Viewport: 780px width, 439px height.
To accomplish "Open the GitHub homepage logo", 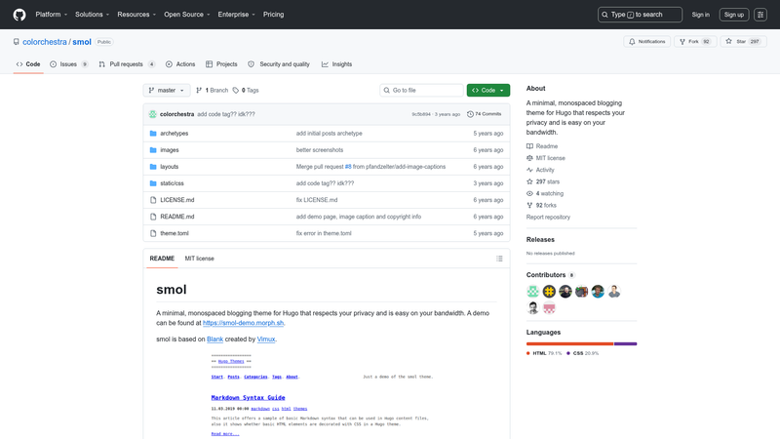I will (19, 15).
